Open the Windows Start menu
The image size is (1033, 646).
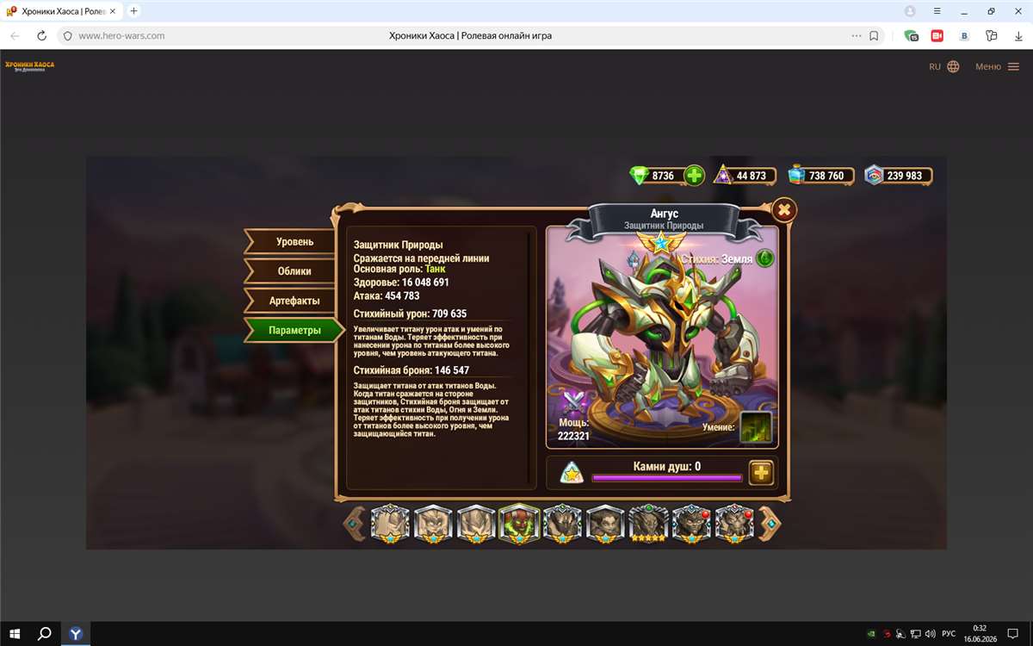point(15,633)
